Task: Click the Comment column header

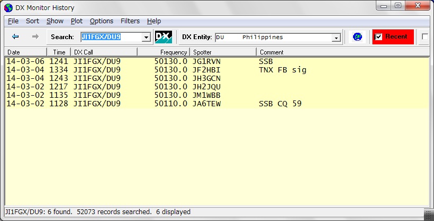Action: tap(342, 52)
